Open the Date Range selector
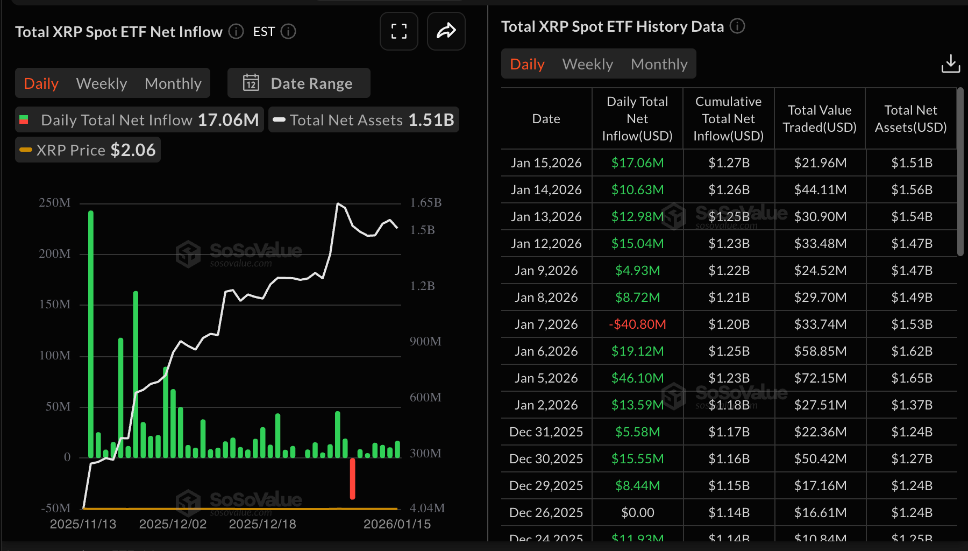This screenshot has height=551, width=968. 311,83
